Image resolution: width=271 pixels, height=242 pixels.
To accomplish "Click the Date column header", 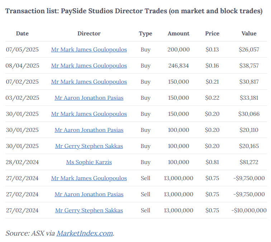I will tap(22, 34).
